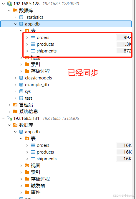
Task: Collapse the highlighted app_db node
Action: 15,24
